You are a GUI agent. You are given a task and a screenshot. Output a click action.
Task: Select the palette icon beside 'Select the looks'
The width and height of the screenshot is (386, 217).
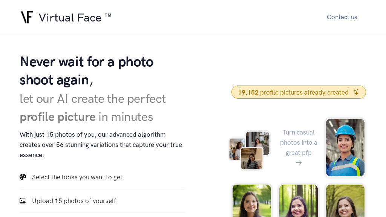(x=23, y=177)
